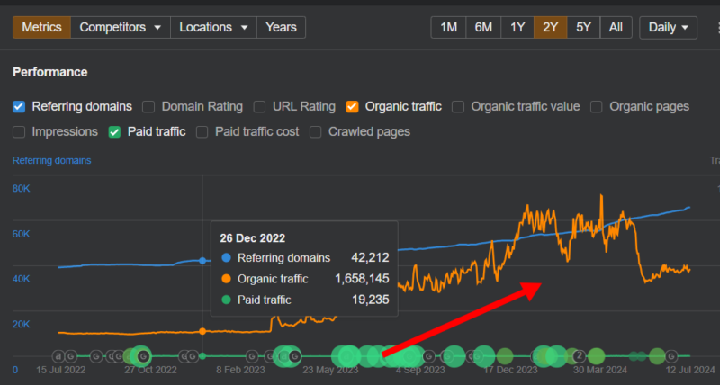
Task: Expand the Locations dropdown
Action: (212, 28)
